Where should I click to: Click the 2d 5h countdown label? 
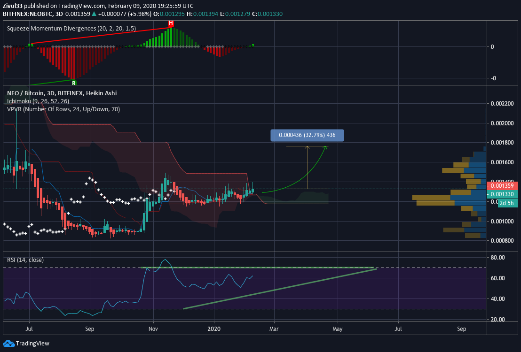[507, 203]
